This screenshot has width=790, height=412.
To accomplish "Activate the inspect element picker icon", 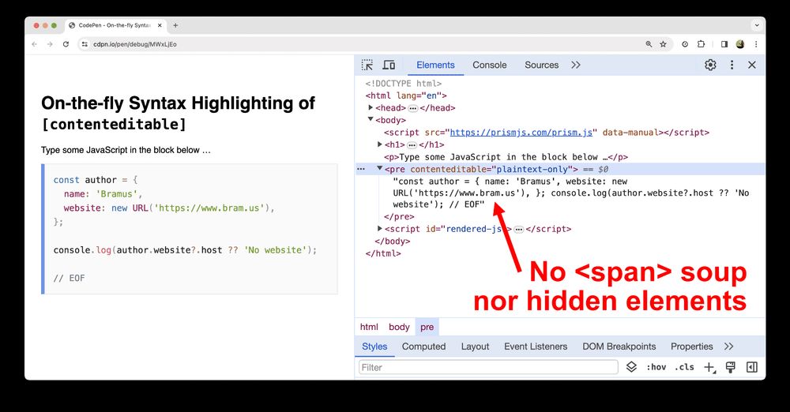I will (x=367, y=65).
